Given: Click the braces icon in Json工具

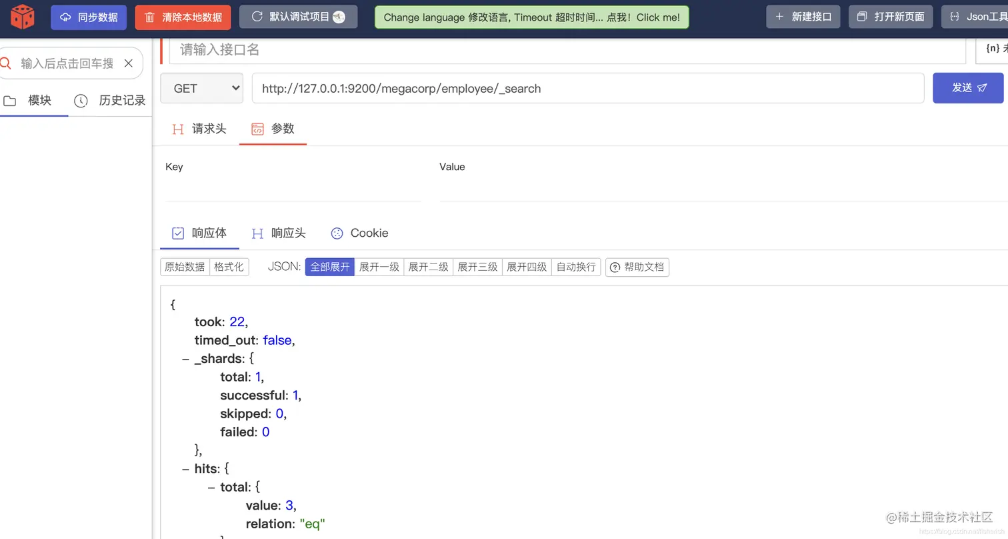Looking at the screenshot, I should pos(954,17).
